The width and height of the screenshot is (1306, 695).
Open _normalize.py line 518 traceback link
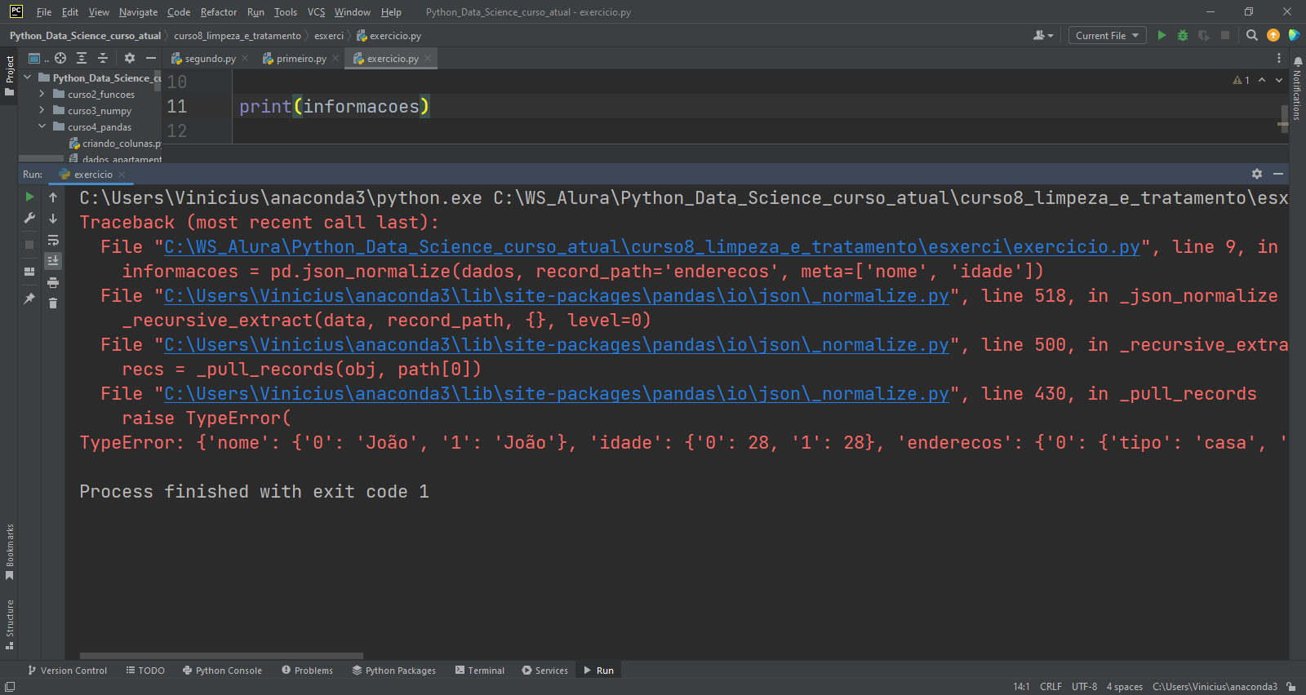click(557, 295)
